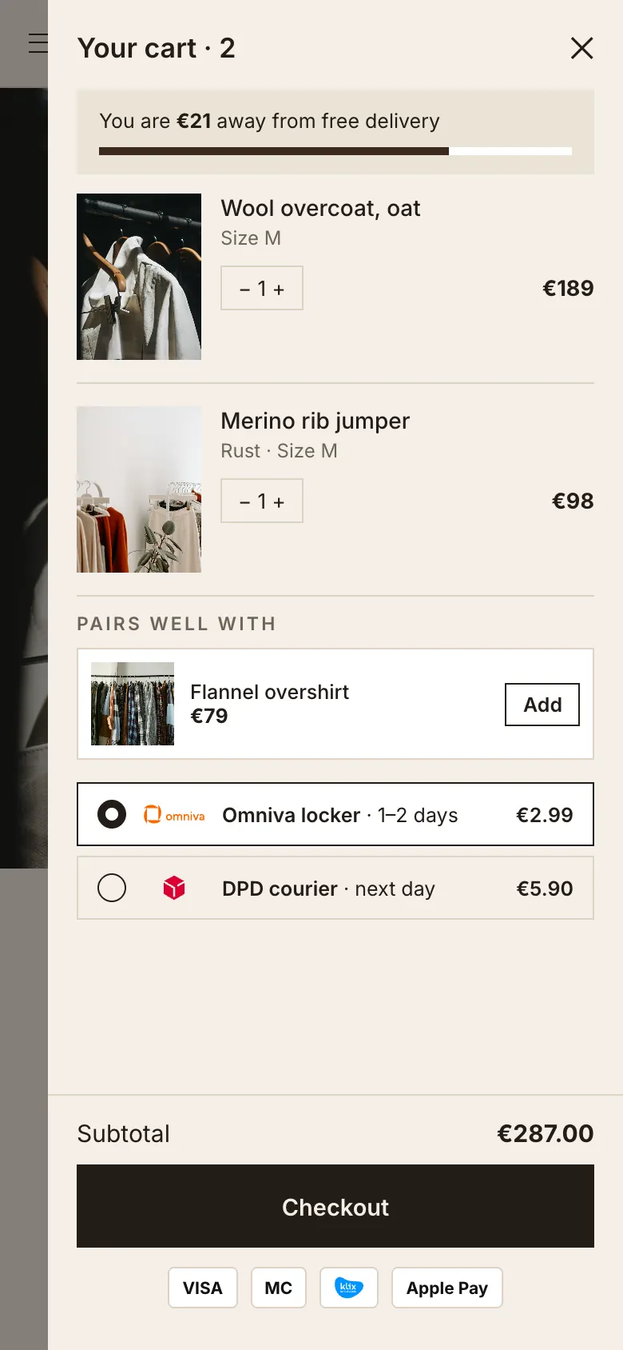Select the DPD courier radio button

pos(112,888)
